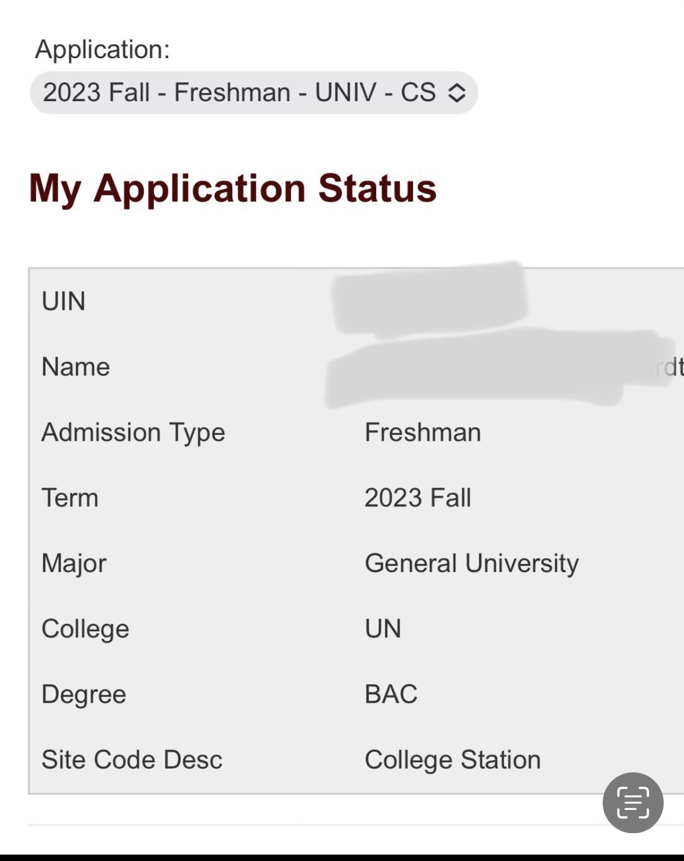
Task: Select the 2023 Fall term value
Action: click(x=418, y=498)
